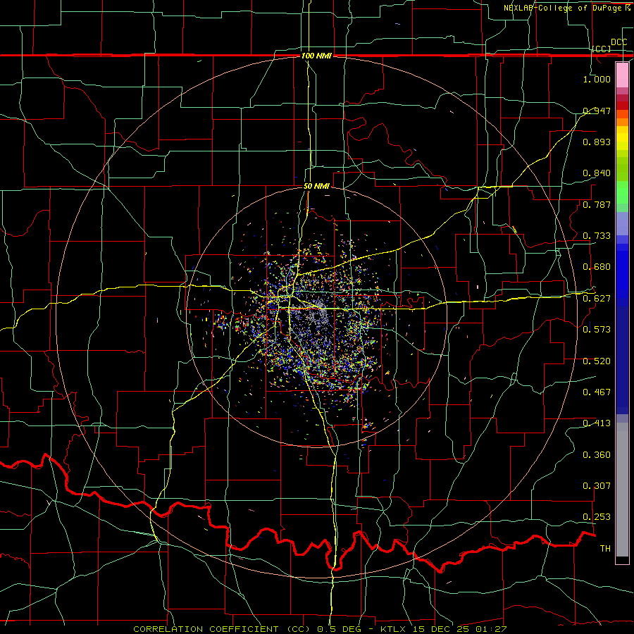This screenshot has width=634, height=634.
Task: Pick the bright green segment of the color bar
Action: click(x=622, y=192)
